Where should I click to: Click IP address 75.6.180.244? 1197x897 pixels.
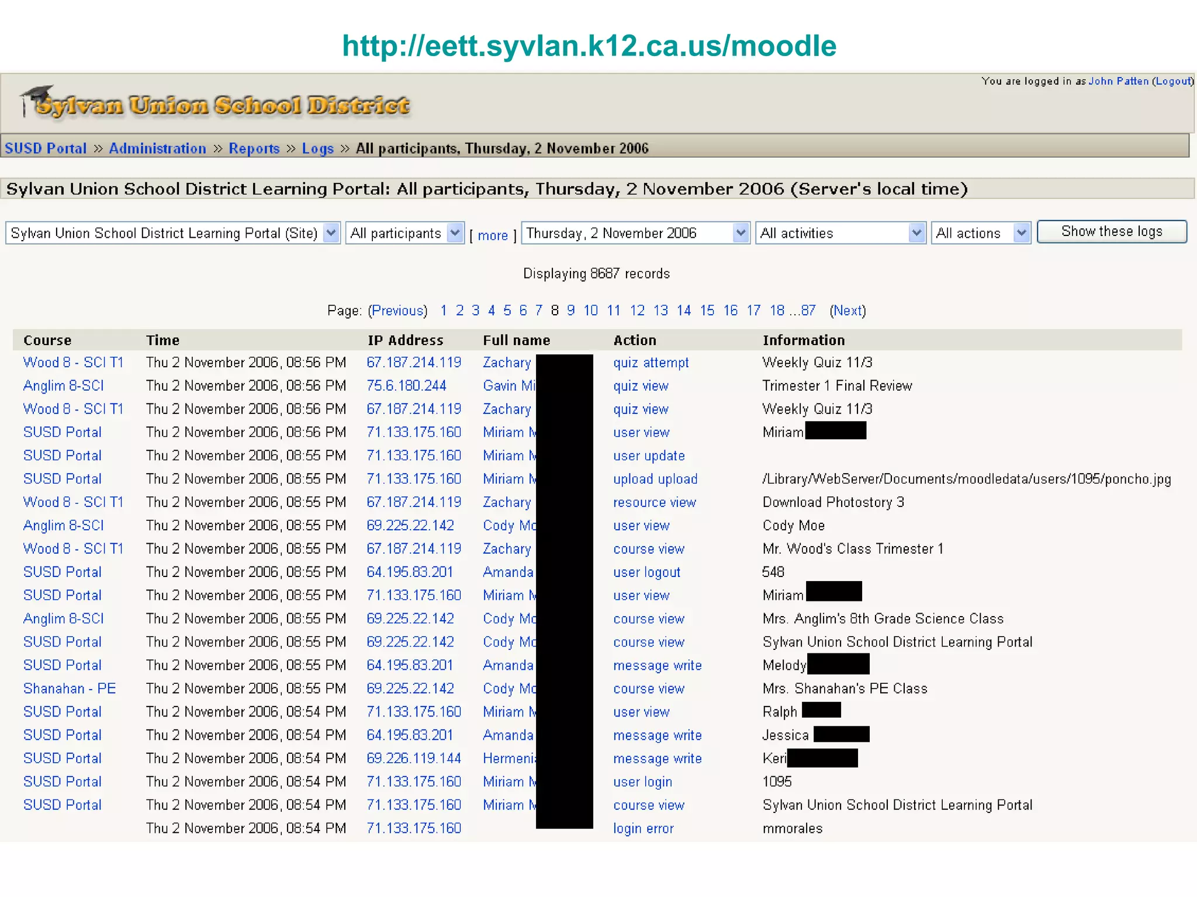(x=406, y=385)
